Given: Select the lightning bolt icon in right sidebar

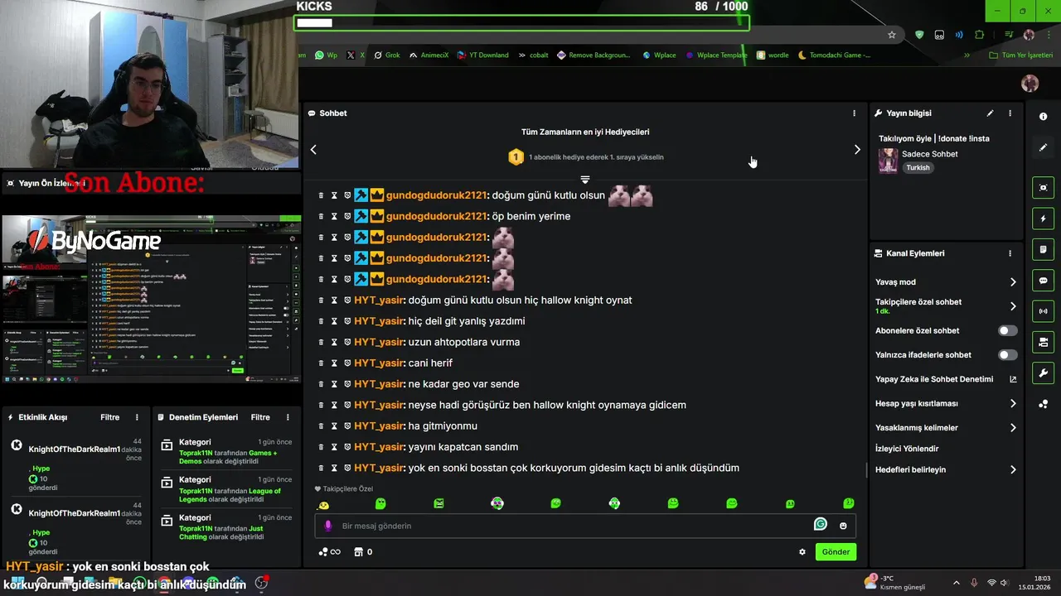Looking at the screenshot, I should click(x=1043, y=219).
